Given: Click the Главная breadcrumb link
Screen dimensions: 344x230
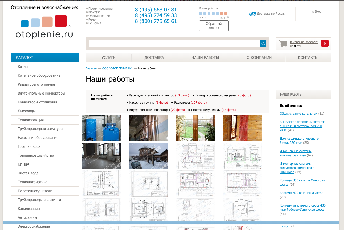Looking at the screenshot, I should pyautogui.click(x=91, y=69).
